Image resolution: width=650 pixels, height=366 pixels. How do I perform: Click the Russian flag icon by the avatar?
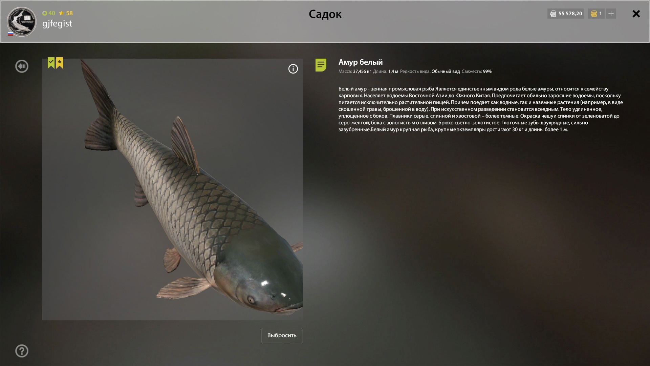pyautogui.click(x=10, y=34)
